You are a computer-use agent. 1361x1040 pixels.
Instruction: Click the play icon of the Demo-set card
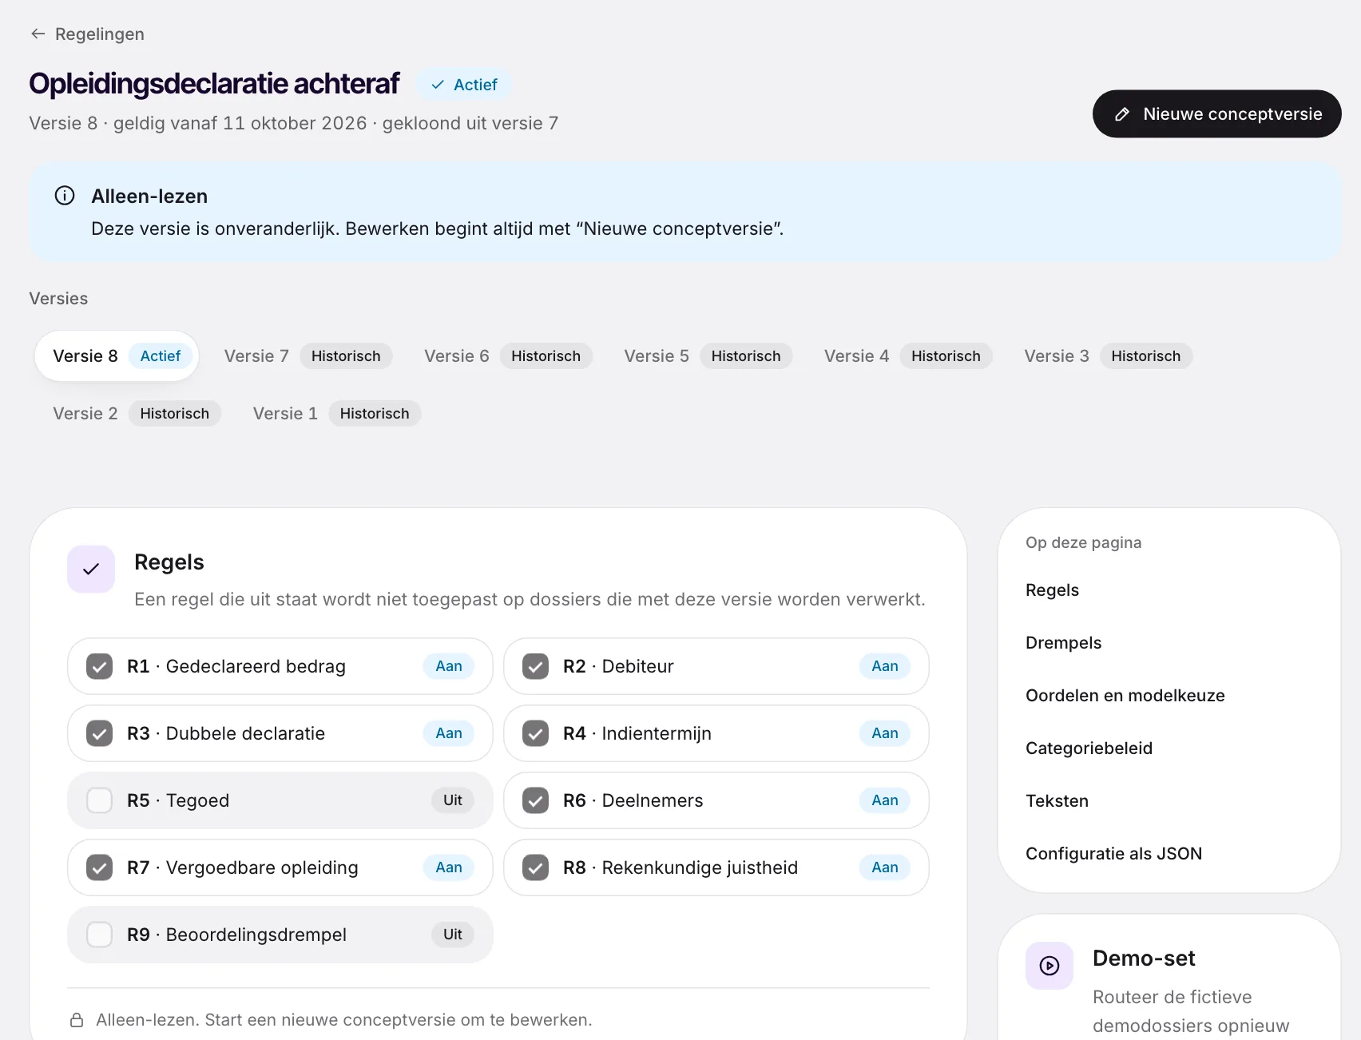point(1050,966)
